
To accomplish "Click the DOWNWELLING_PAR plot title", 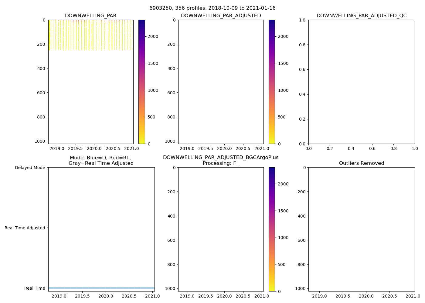I will tap(90, 16).
